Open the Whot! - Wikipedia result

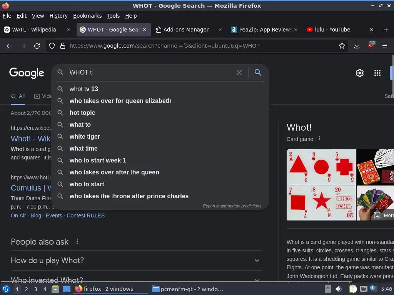(x=31, y=139)
